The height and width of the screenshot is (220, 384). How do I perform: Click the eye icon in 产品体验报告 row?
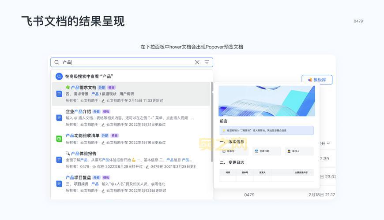point(94,167)
